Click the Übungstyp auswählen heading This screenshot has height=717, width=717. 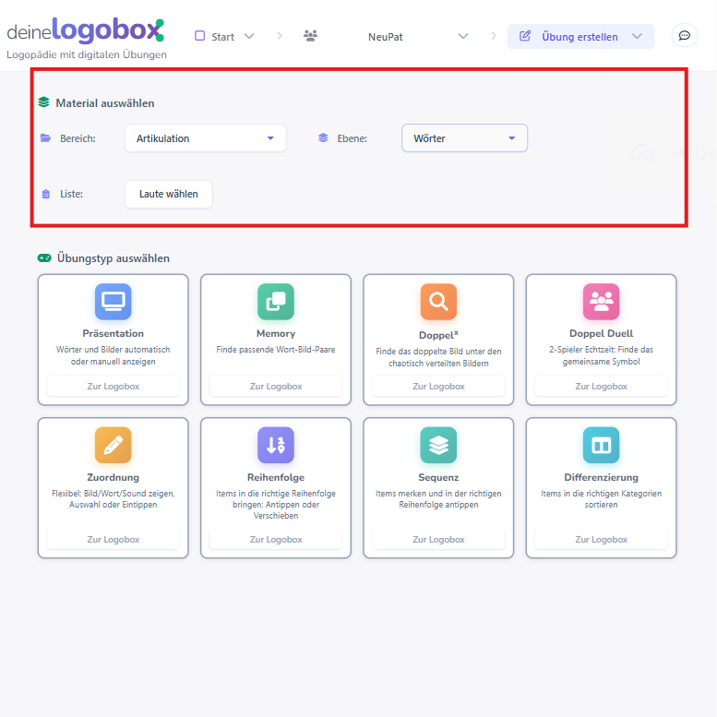(x=113, y=257)
